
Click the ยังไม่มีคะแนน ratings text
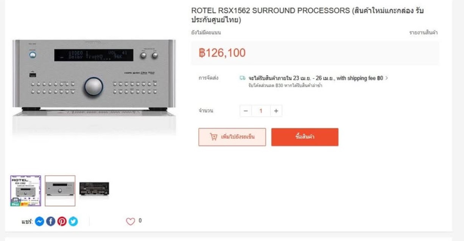click(206, 33)
